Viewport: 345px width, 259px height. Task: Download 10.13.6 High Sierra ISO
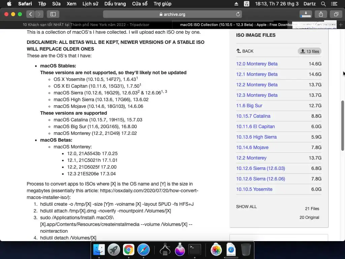(x=256, y=137)
